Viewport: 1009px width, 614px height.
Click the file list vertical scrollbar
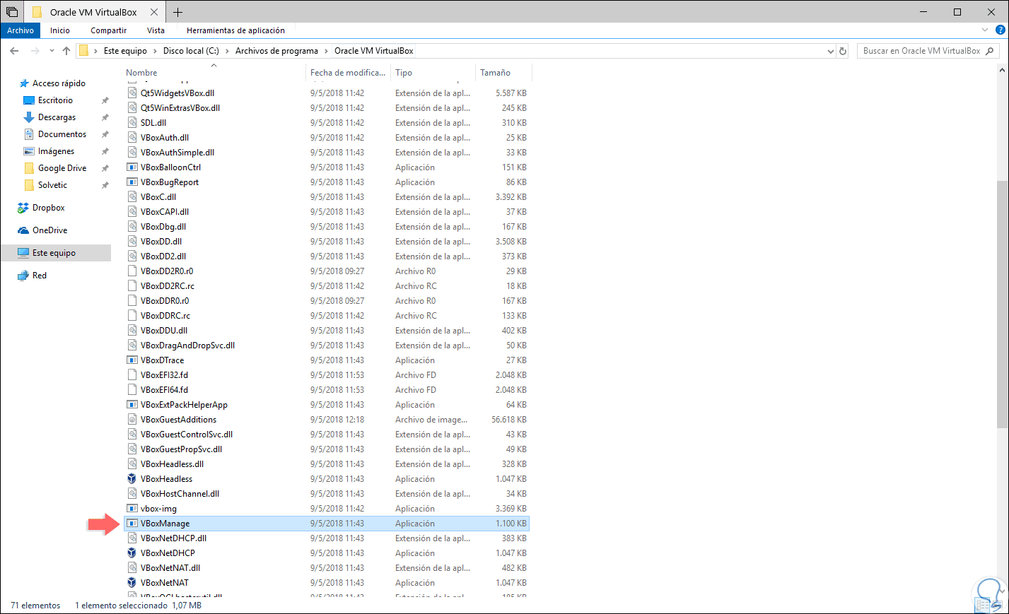(1002, 304)
